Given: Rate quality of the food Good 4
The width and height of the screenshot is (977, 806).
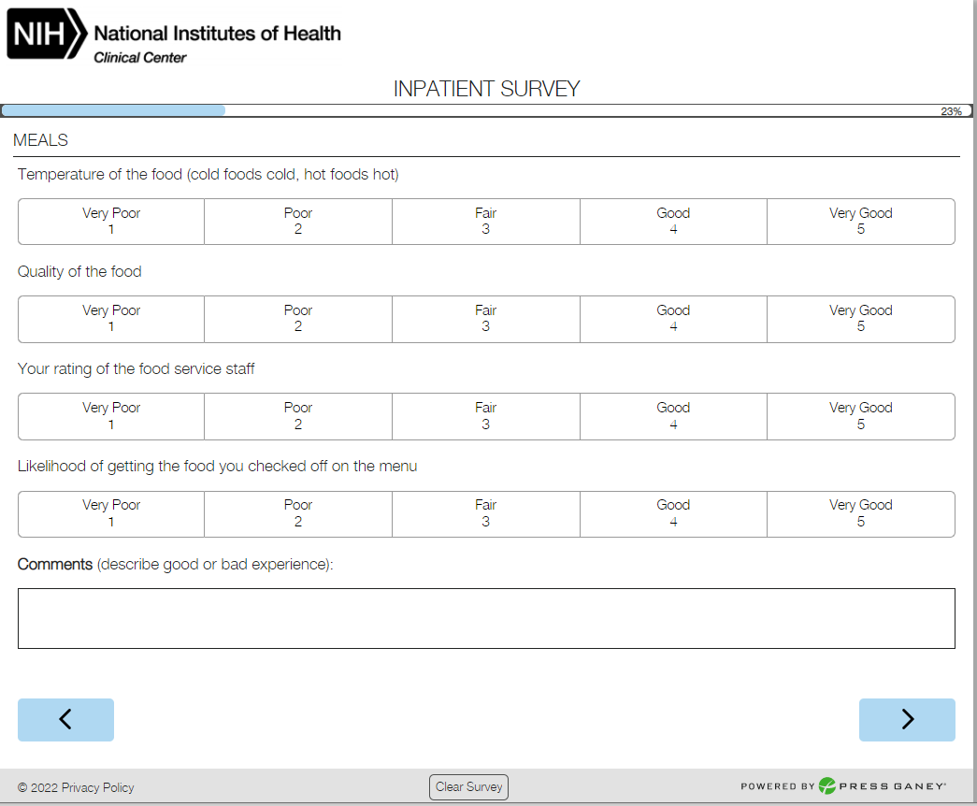Looking at the screenshot, I should pos(673,319).
